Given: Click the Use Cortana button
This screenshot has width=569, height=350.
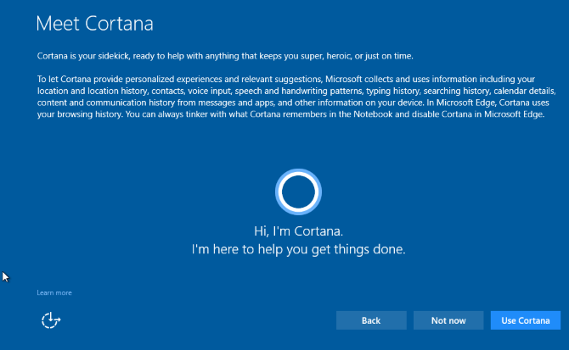Looking at the screenshot, I should click(x=526, y=320).
